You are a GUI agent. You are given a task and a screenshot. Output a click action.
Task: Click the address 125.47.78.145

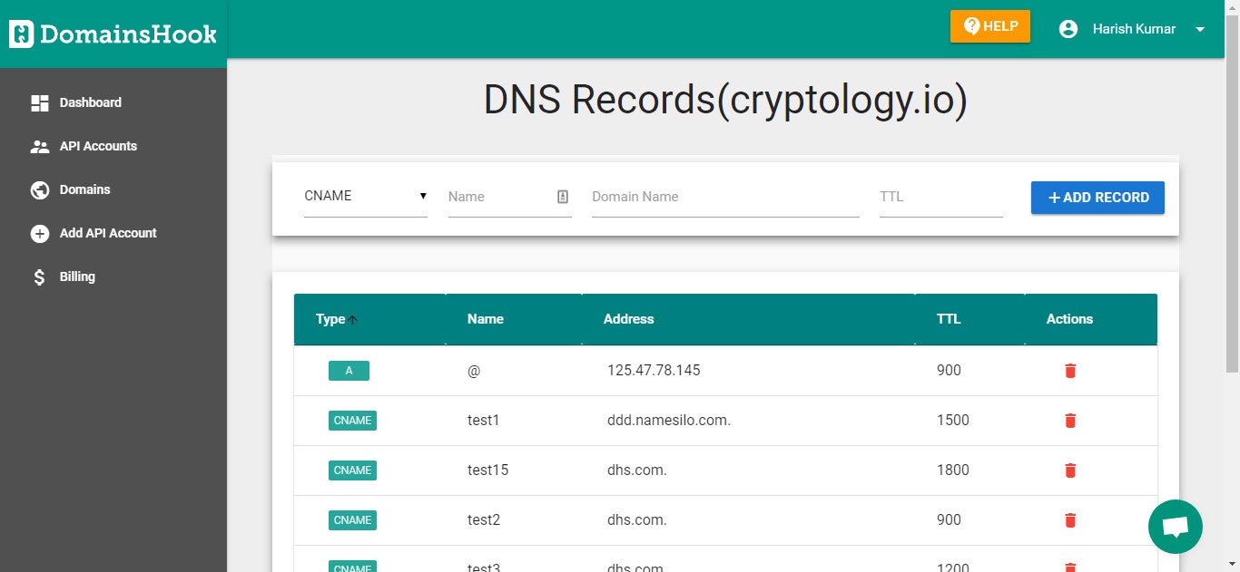point(654,371)
